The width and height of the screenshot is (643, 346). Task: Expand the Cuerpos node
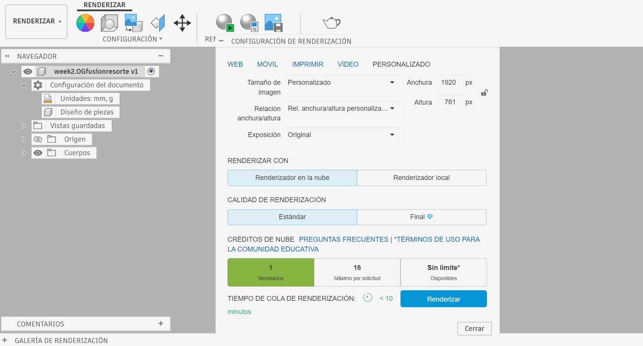(24, 153)
